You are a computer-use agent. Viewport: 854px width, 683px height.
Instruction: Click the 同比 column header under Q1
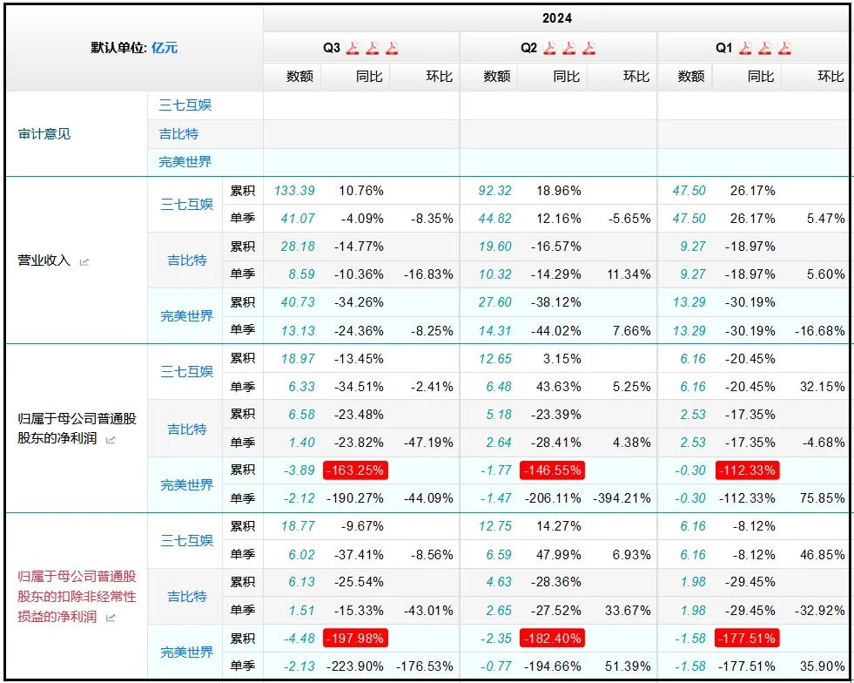(761, 77)
